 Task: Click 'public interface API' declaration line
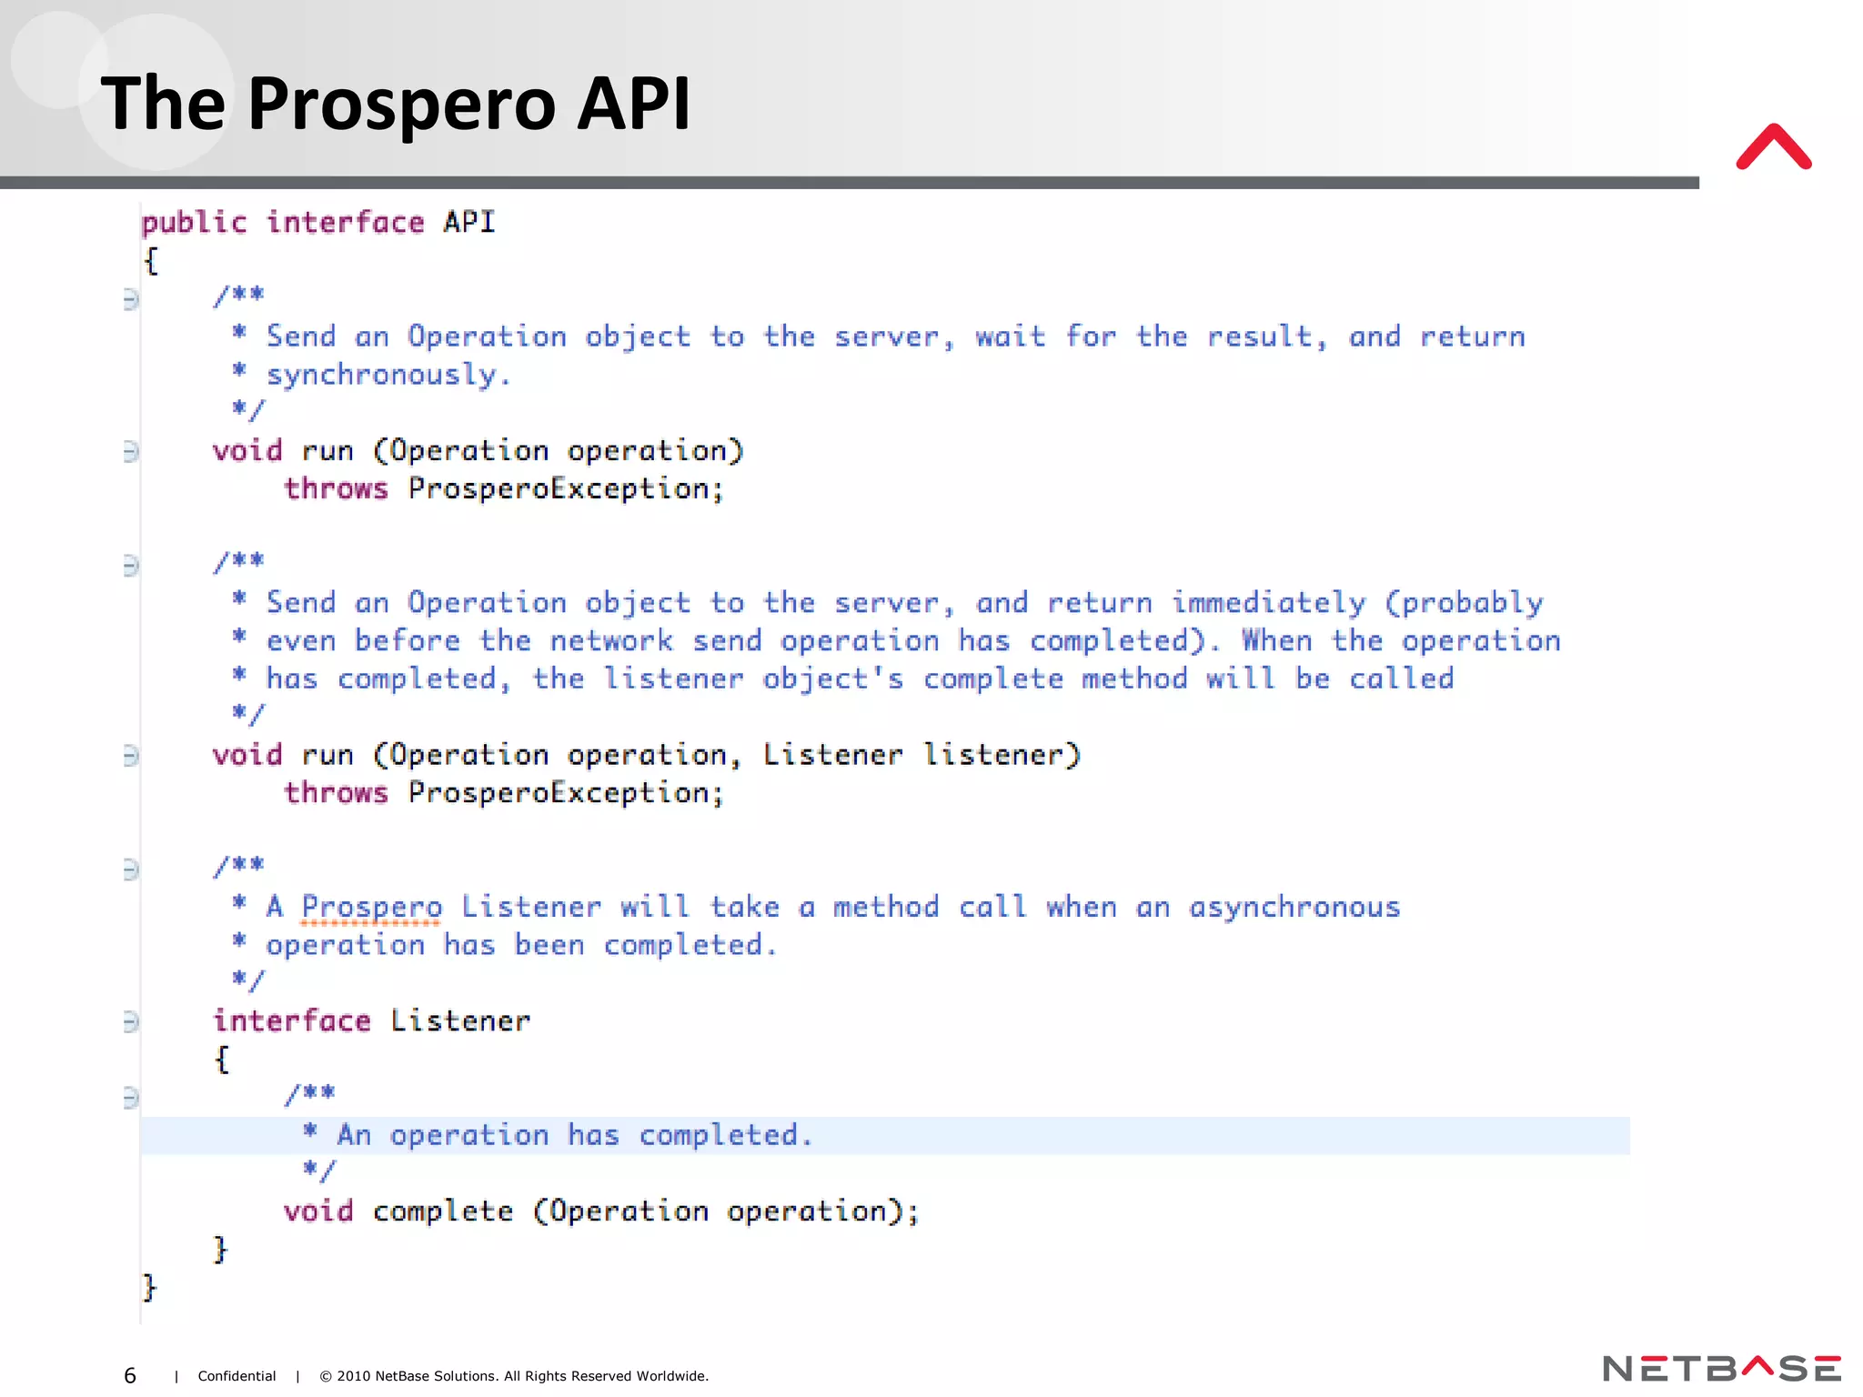coord(318,223)
